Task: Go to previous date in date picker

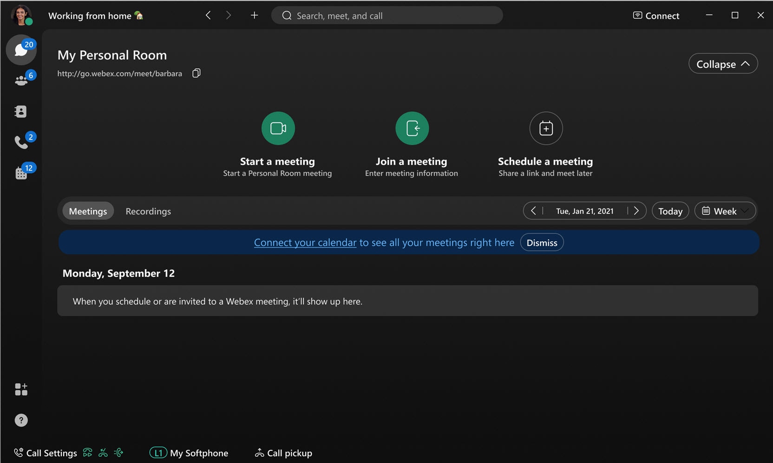Action: tap(533, 211)
